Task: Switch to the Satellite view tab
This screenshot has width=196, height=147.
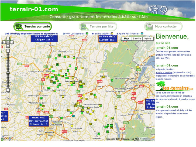Action: (137, 39)
